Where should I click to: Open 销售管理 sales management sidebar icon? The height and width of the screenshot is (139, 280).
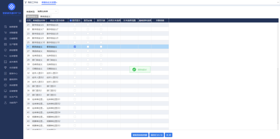point(5,27)
